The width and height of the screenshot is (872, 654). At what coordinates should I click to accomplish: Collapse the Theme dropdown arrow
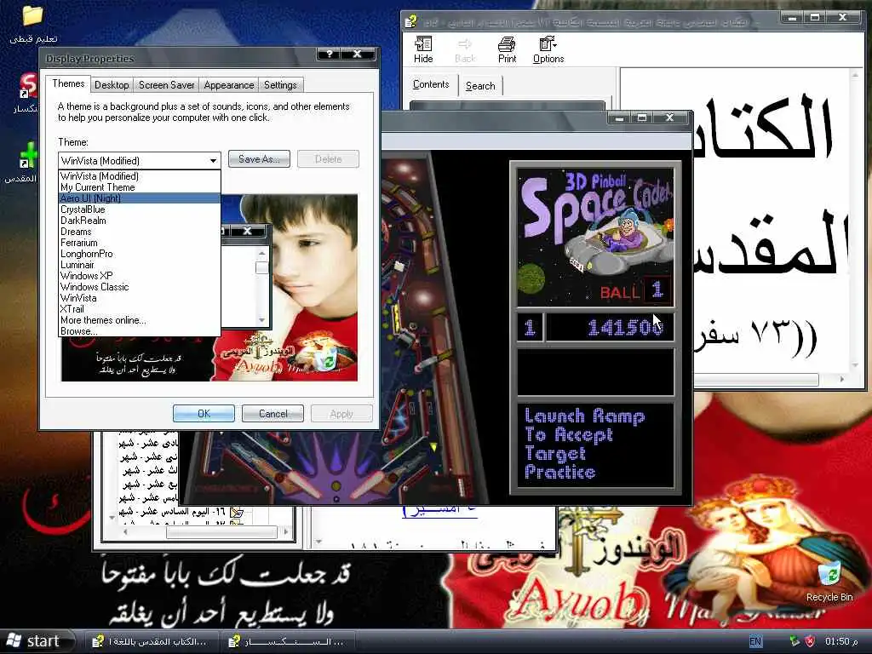213,161
